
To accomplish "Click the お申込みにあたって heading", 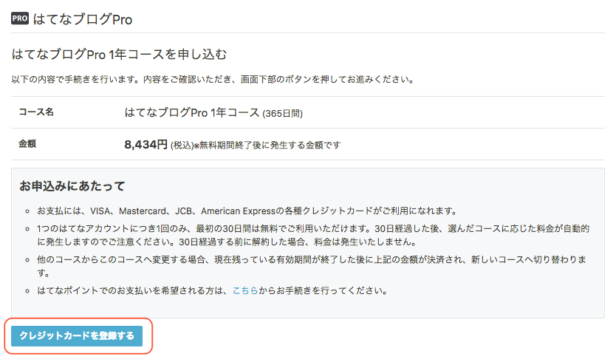I will pyautogui.click(x=72, y=186).
